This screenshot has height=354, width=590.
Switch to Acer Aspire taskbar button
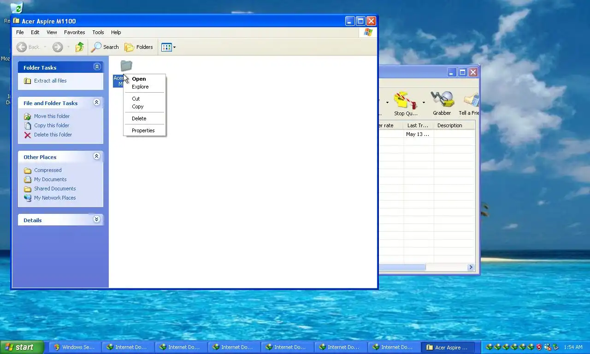pyautogui.click(x=448, y=347)
